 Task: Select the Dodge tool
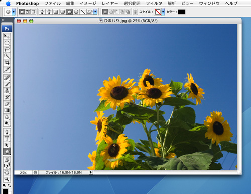tap(7, 123)
